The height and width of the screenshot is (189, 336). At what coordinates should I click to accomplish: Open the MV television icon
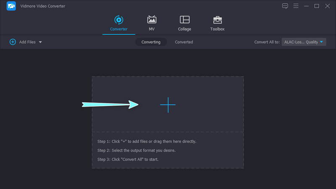click(152, 20)
